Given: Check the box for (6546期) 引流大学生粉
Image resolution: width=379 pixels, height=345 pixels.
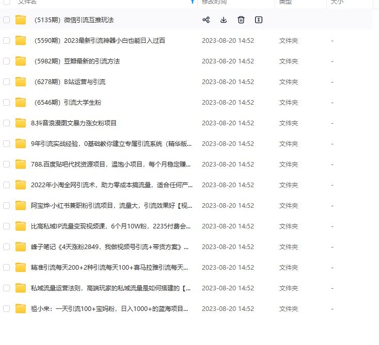Looking at the screenshot, I should (7, 102).
